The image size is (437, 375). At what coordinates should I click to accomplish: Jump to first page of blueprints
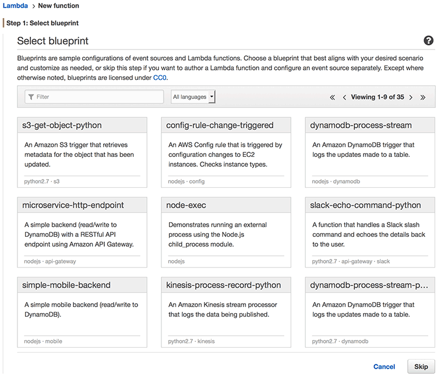click(x=332, y=97)
